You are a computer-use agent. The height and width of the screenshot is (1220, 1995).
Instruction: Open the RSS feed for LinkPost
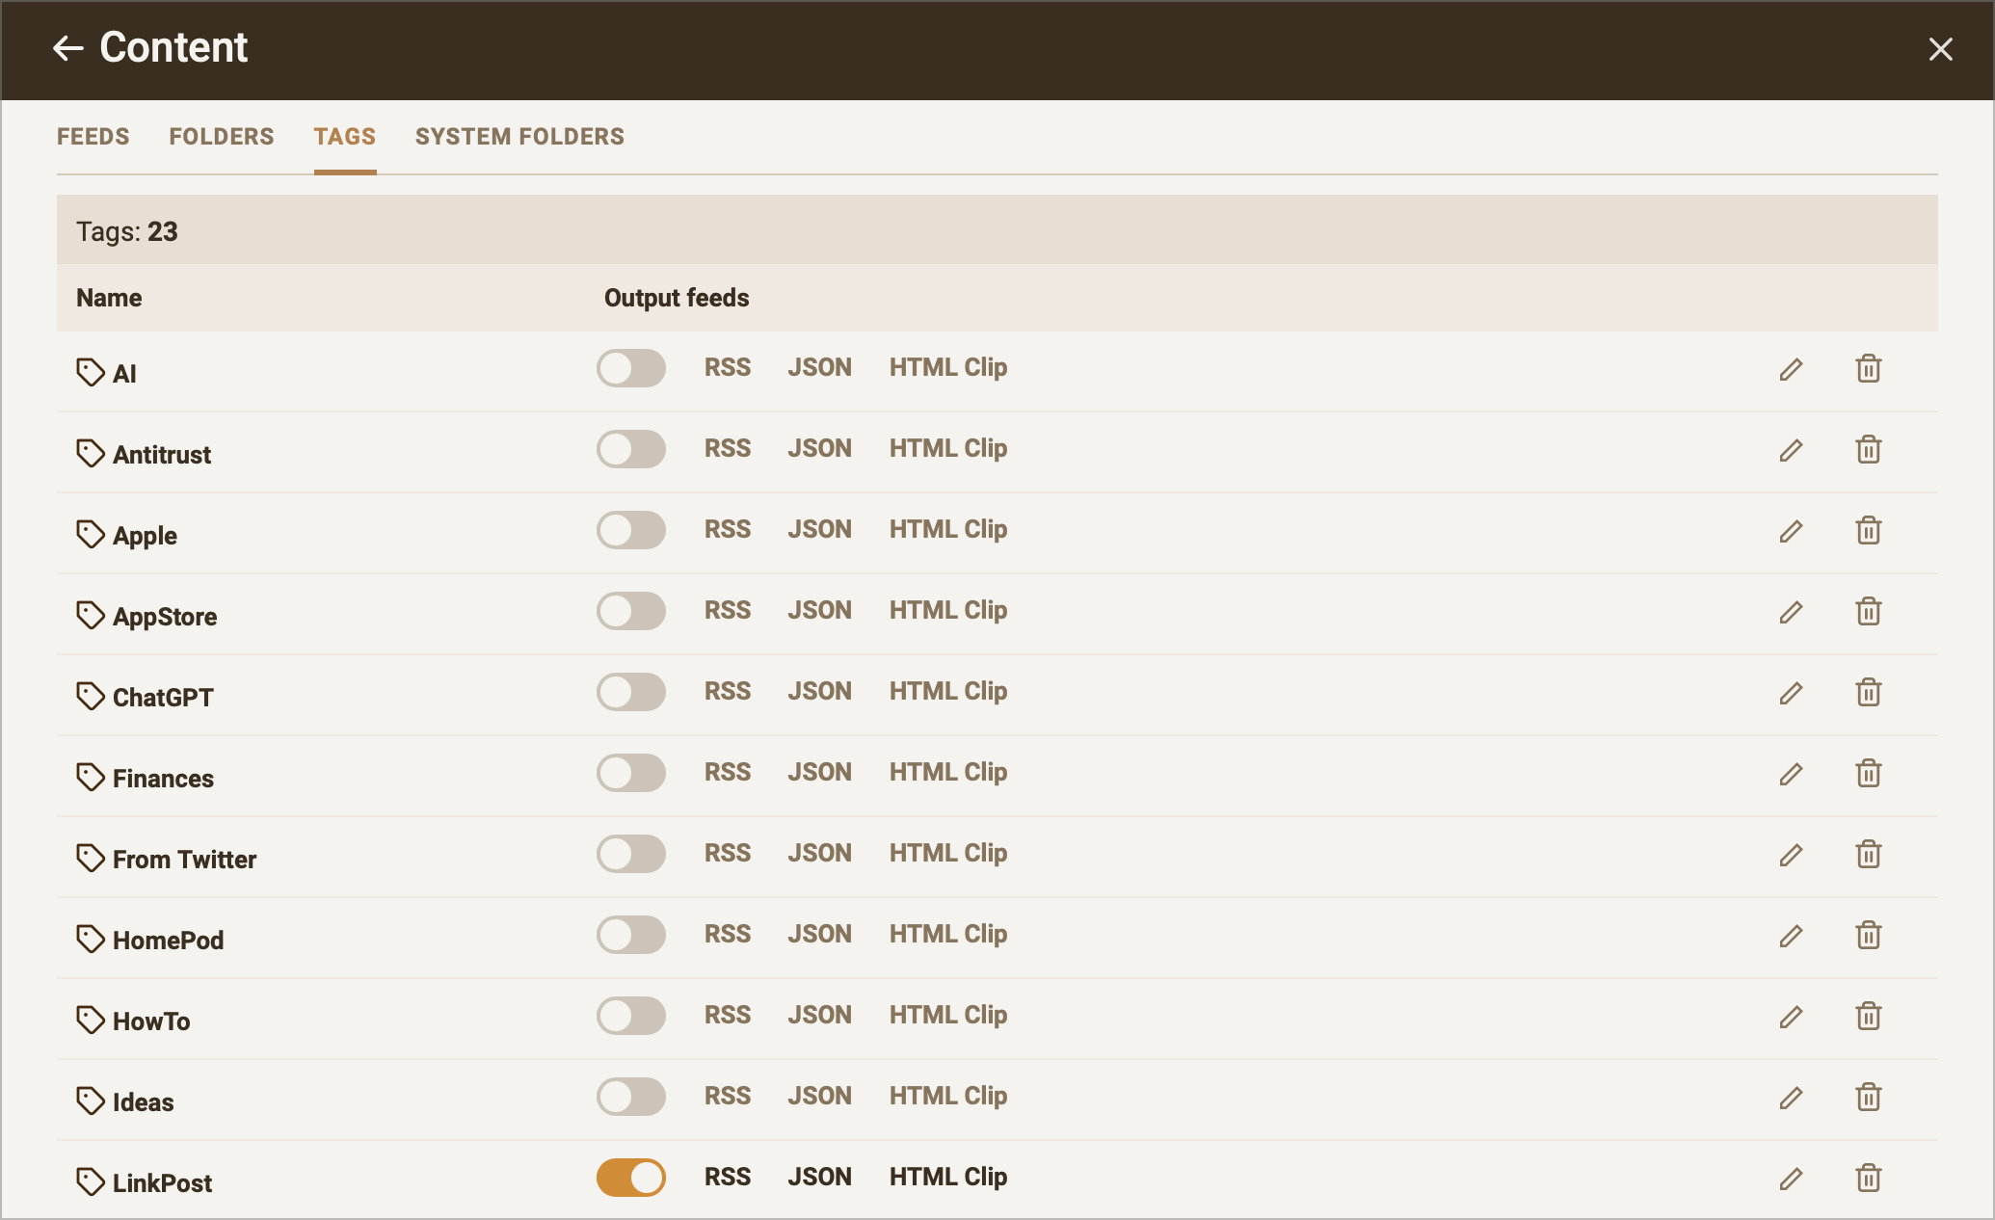(x=727, y=1177)
